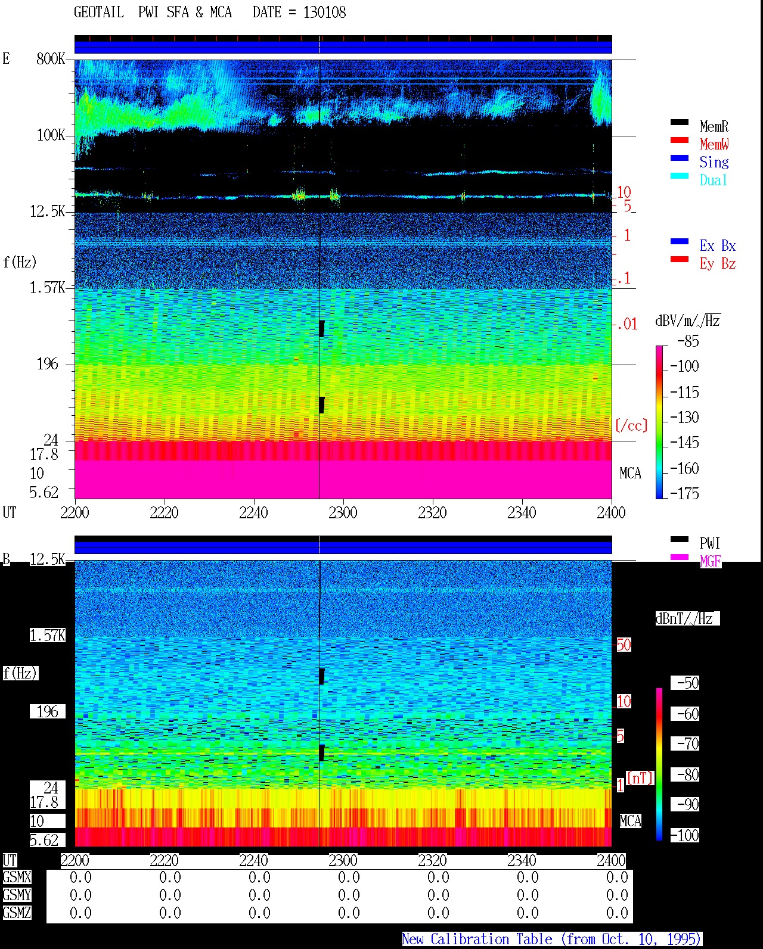Click the DATE = 130108 text

tap(299, 13)
